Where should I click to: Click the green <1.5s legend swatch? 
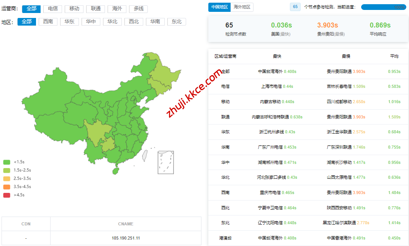(x=7, y=162)
